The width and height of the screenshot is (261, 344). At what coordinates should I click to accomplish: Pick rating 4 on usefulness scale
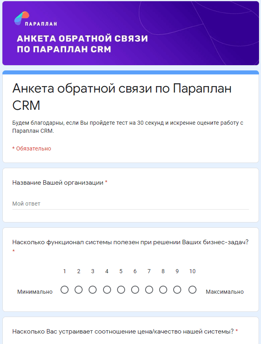pyautogui.click(x=107, y=290)
